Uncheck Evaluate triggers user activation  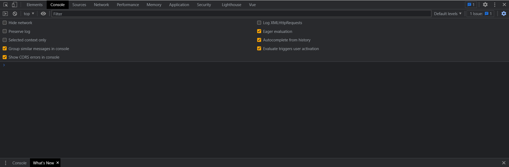tap(259, 49)
